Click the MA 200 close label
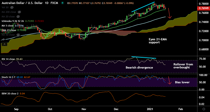The height and width of the screenshot is (112, 210). 9,12
